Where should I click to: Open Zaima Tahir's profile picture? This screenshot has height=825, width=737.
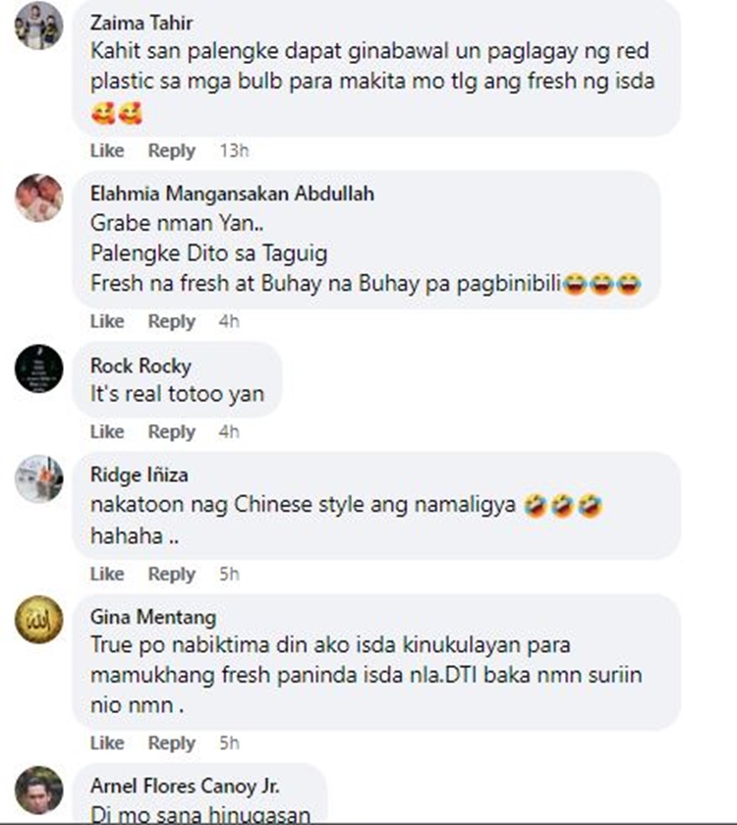point(38,26)
